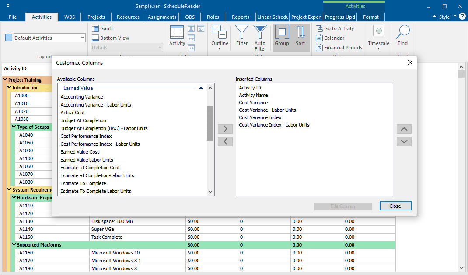This screenshot has width=468, height=275.
Task: Click the resource person table icon
Action: (191, 29)
